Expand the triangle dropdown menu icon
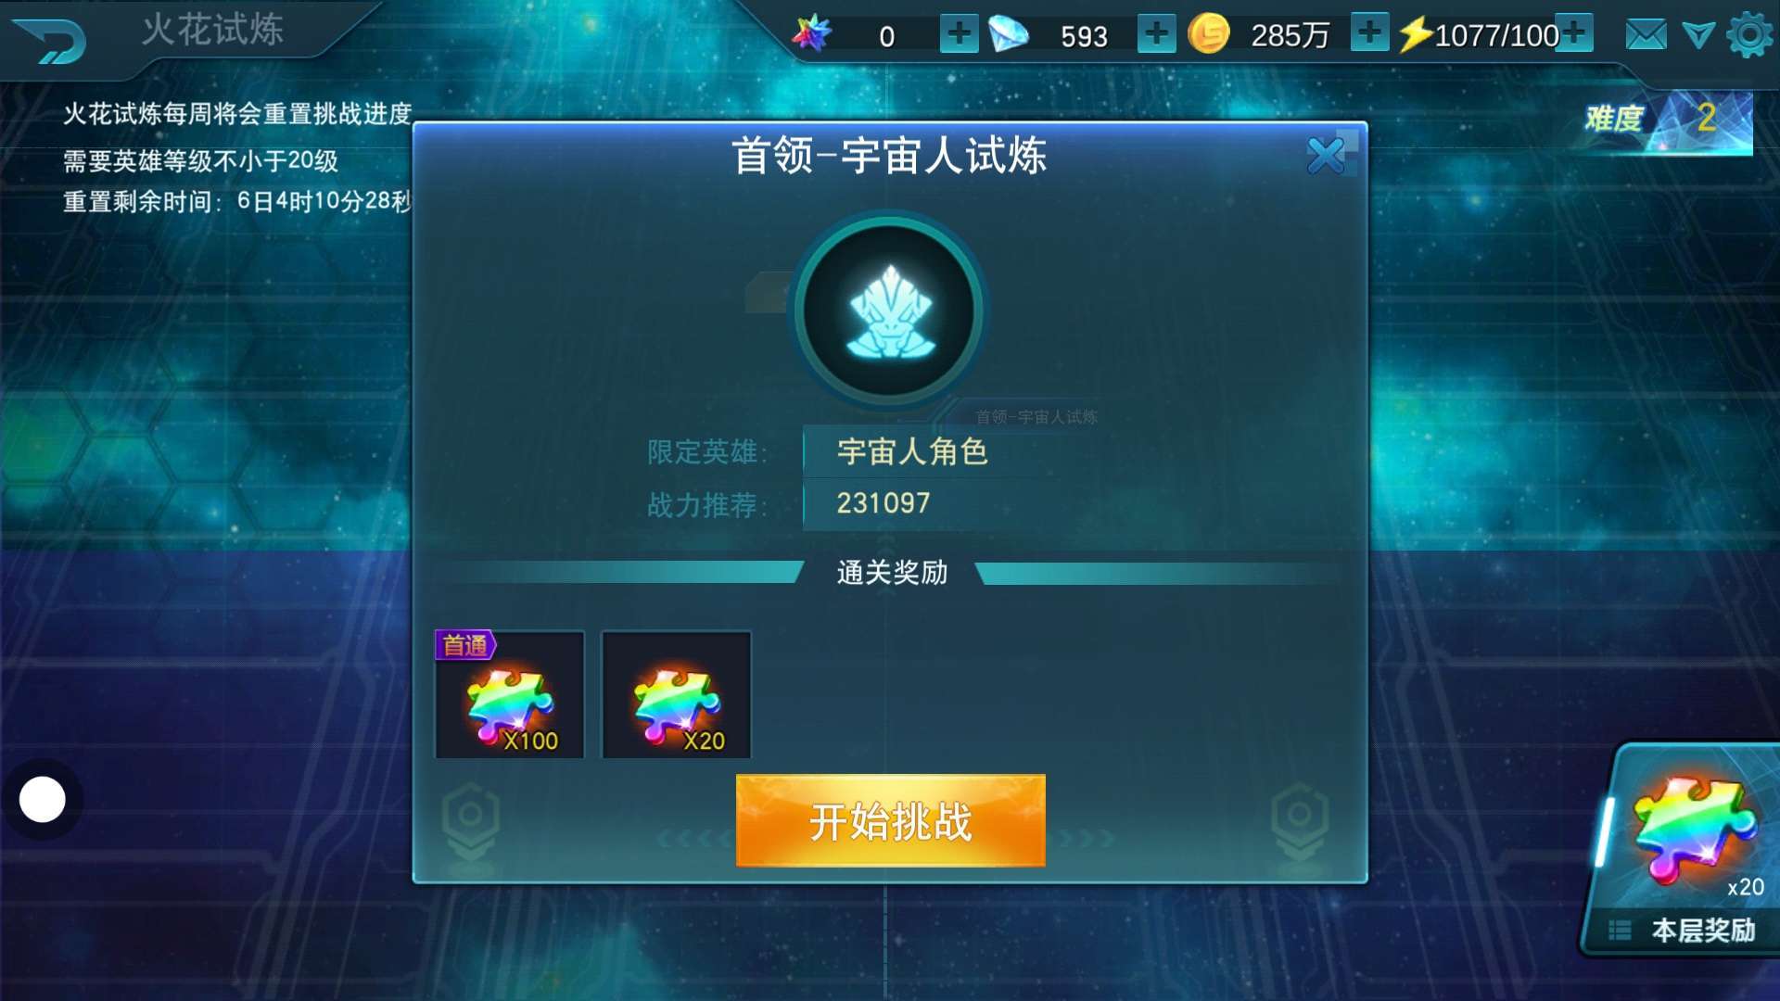The image size is (1780, 1001). click(x=1698, y=36)
